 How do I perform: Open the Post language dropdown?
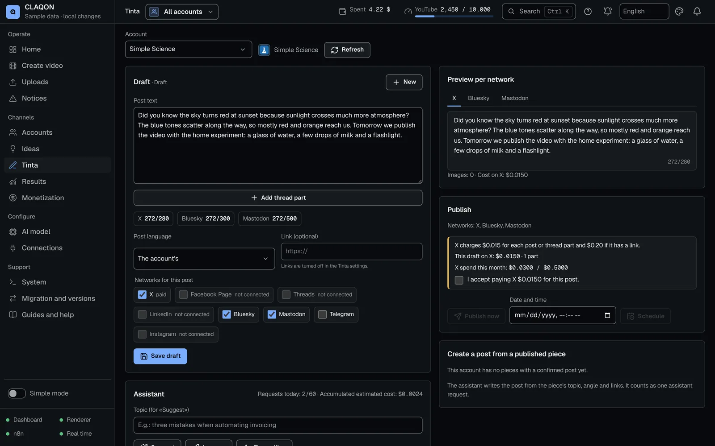pyautogui.click(x=204, y=259)
